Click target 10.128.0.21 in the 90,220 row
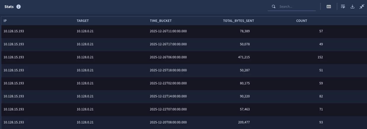This screenshot has width=367, height=129. tap(85, 96)
